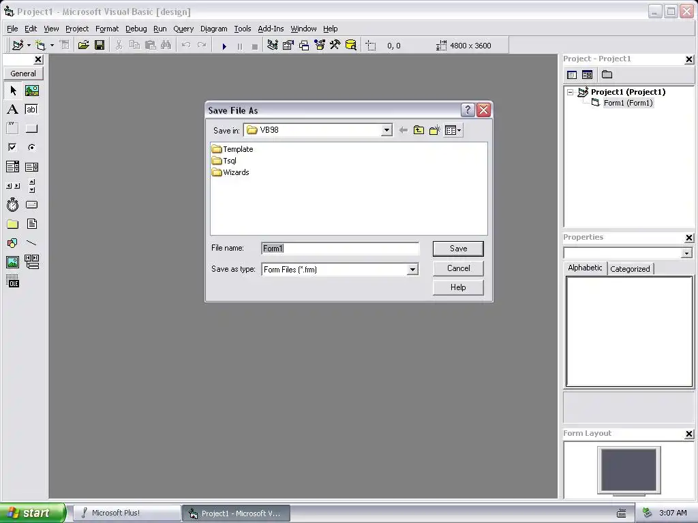Click Add Form toolbar icon
The image size is (698, 523).
point(40,46)
